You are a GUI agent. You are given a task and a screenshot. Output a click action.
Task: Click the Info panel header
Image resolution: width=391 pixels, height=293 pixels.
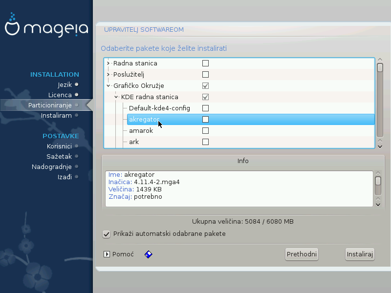243,161
